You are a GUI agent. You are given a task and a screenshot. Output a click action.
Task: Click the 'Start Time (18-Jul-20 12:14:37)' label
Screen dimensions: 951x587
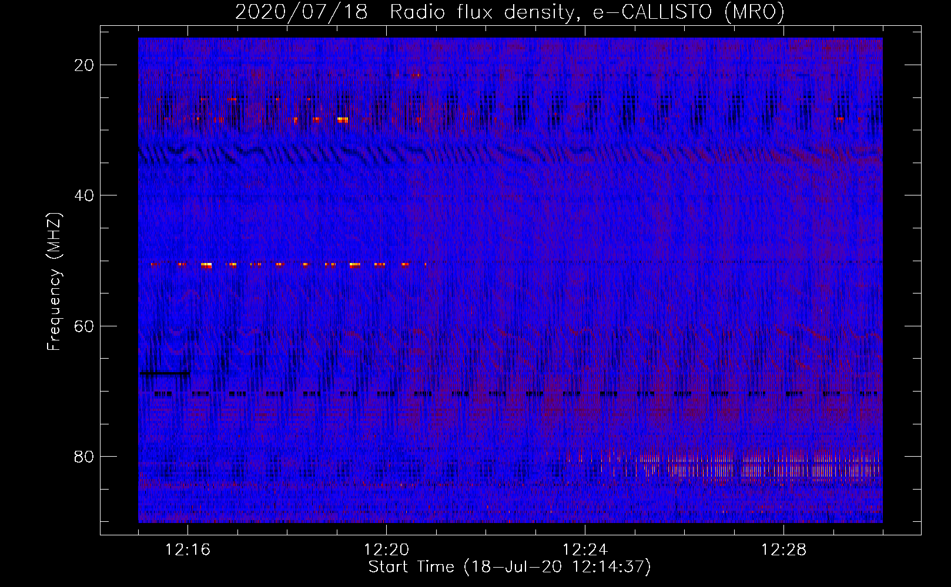[510, 566]
